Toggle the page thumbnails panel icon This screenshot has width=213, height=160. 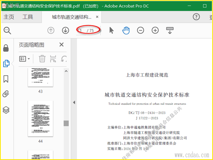click(6, 63)
